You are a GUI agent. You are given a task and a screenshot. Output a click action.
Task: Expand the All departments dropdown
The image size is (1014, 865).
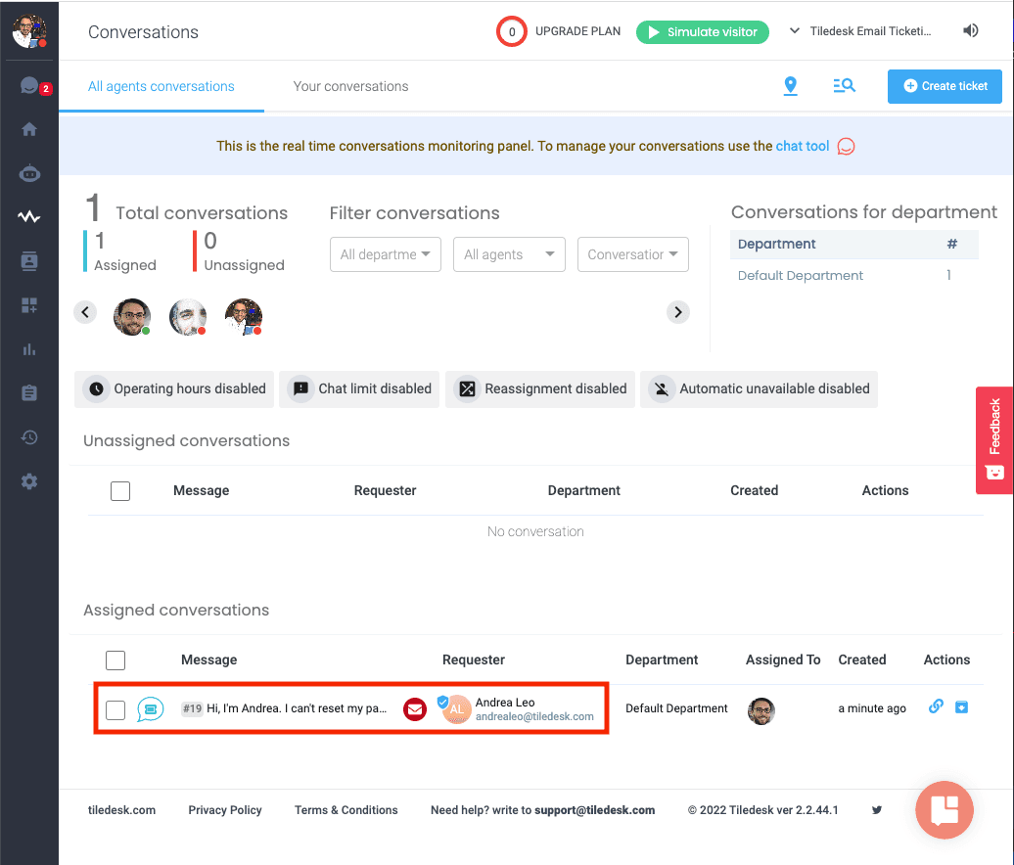click(386, 254)
